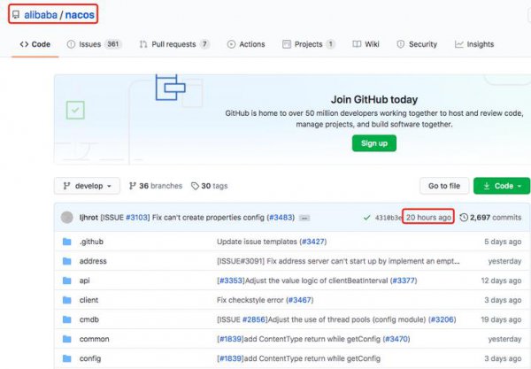Open commit hash 4310b3e
The image size is (531, 369).
coord(388,218)
